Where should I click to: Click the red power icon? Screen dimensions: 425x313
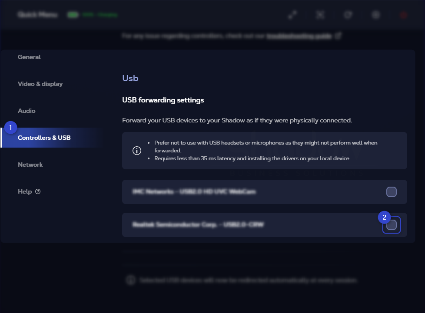[x=404, y=15]
